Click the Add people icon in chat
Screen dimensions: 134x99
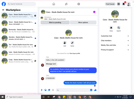65,43
